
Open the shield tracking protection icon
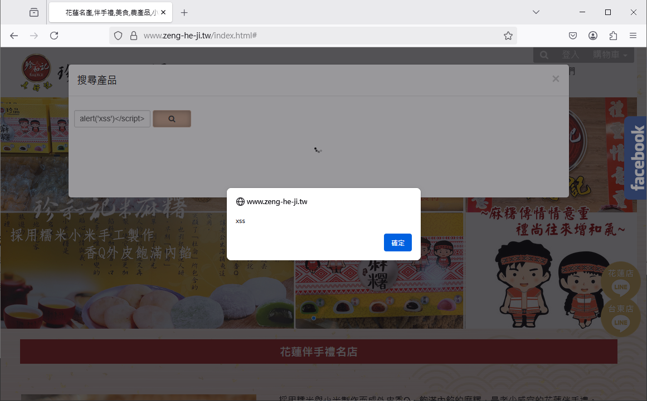point(118,36)
